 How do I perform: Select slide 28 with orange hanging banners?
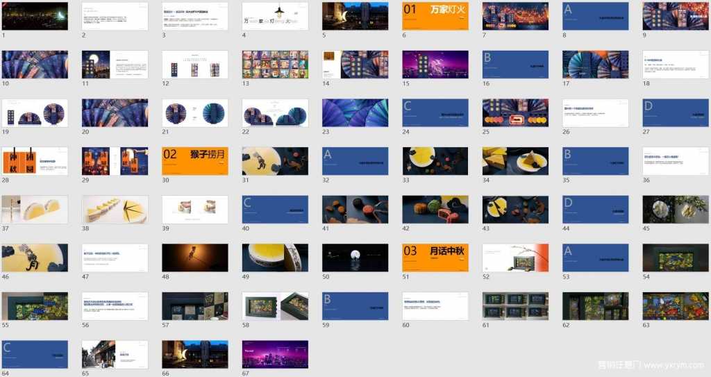35,160
